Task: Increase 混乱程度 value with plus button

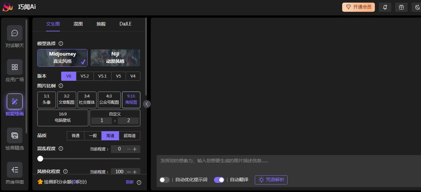Action: [x=135, y=149]
